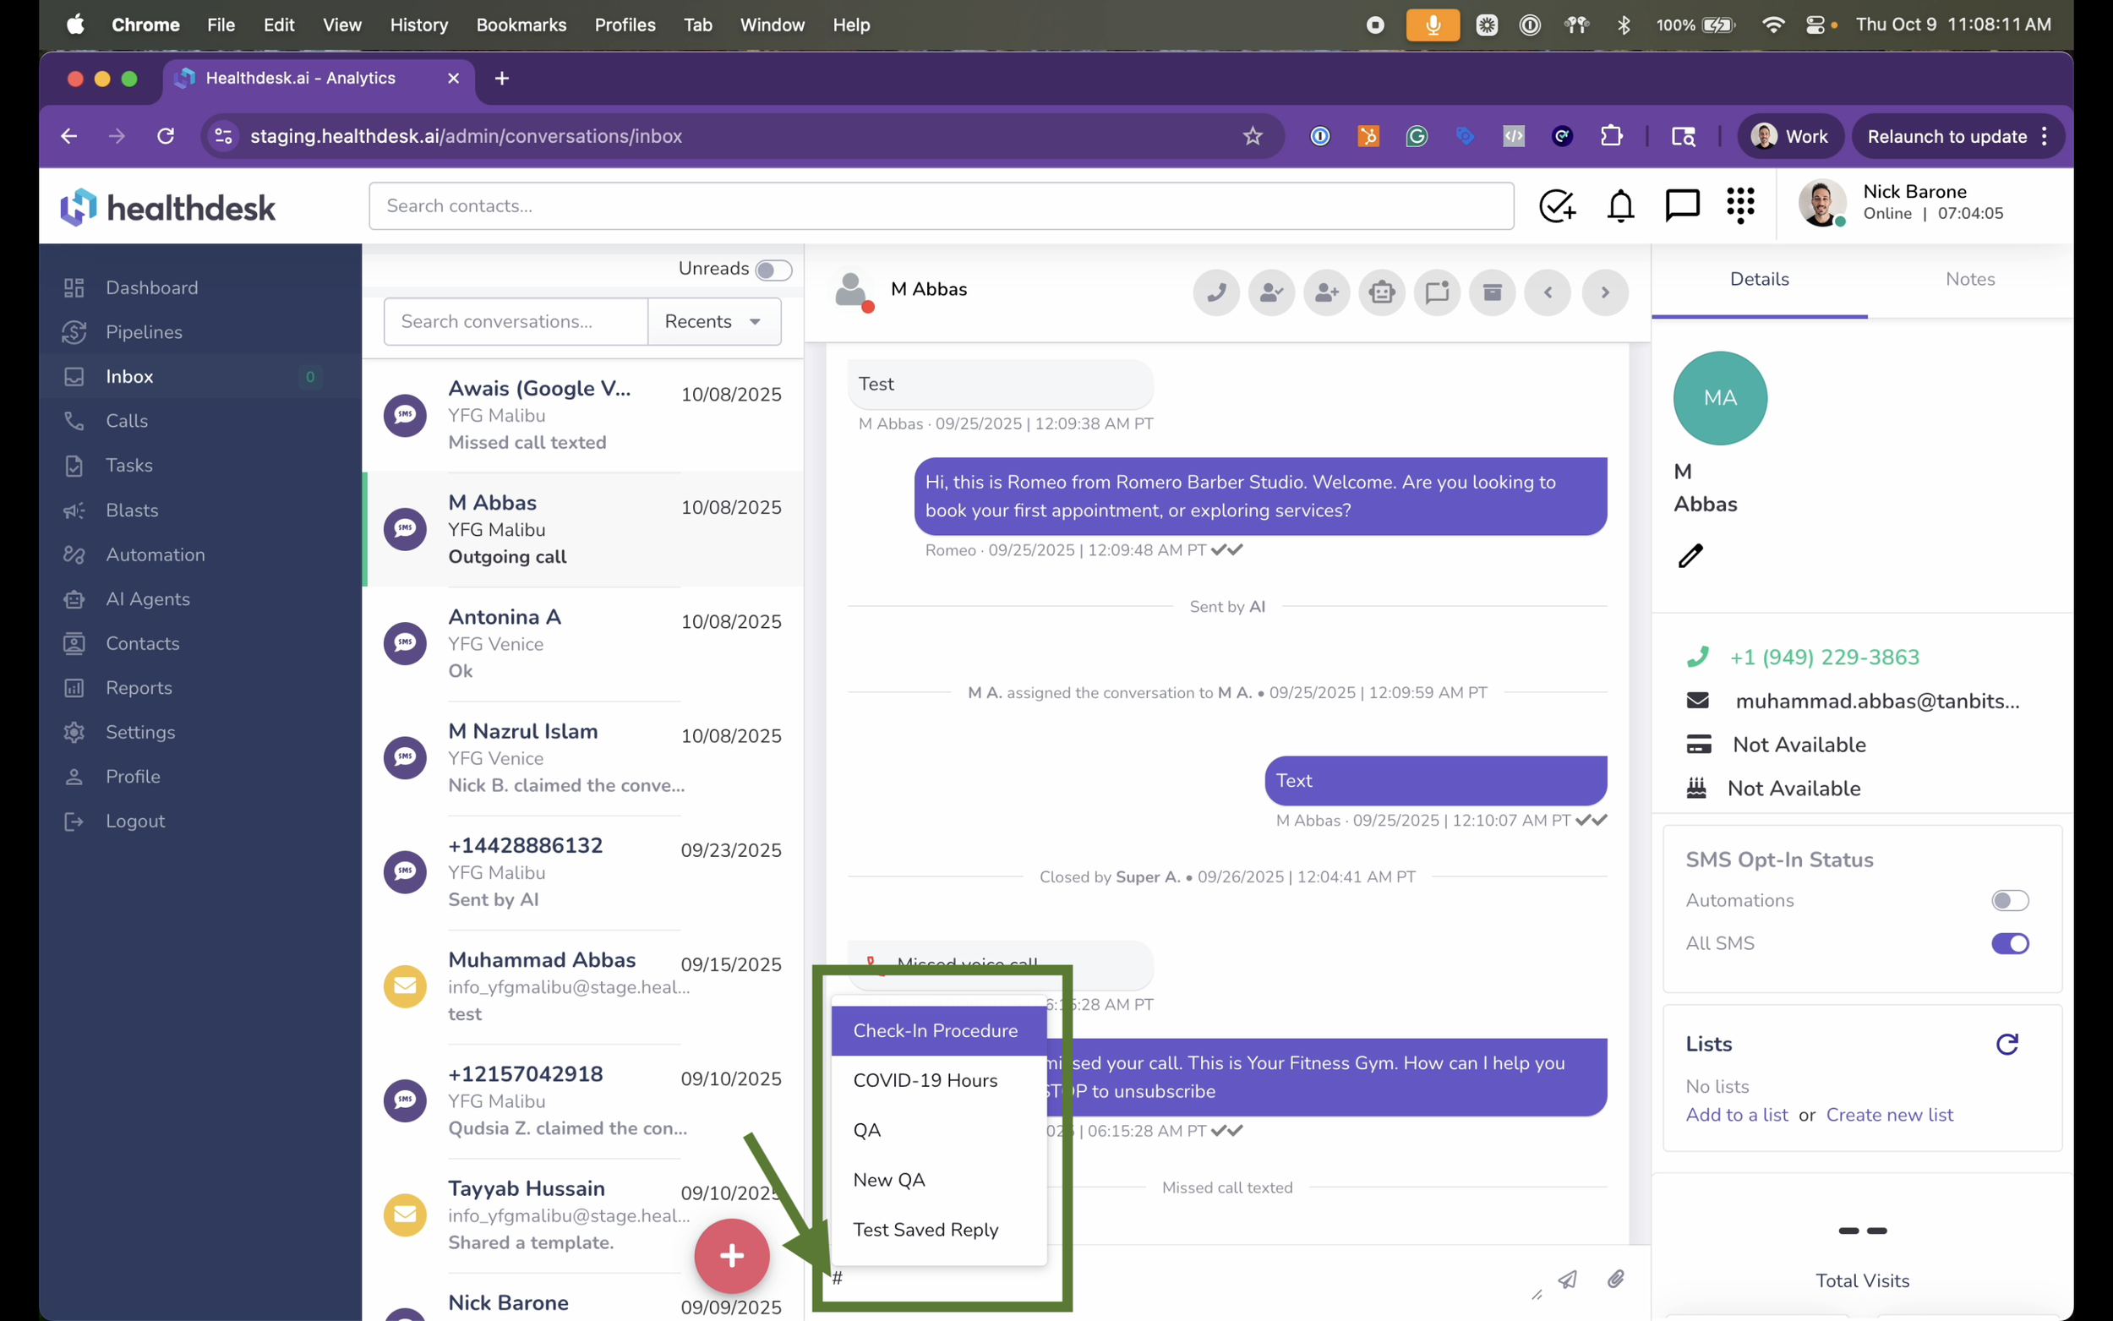Click the refresh Lists icon
This screenshot has height=1321, width=2113.
pos(2007,1044)
